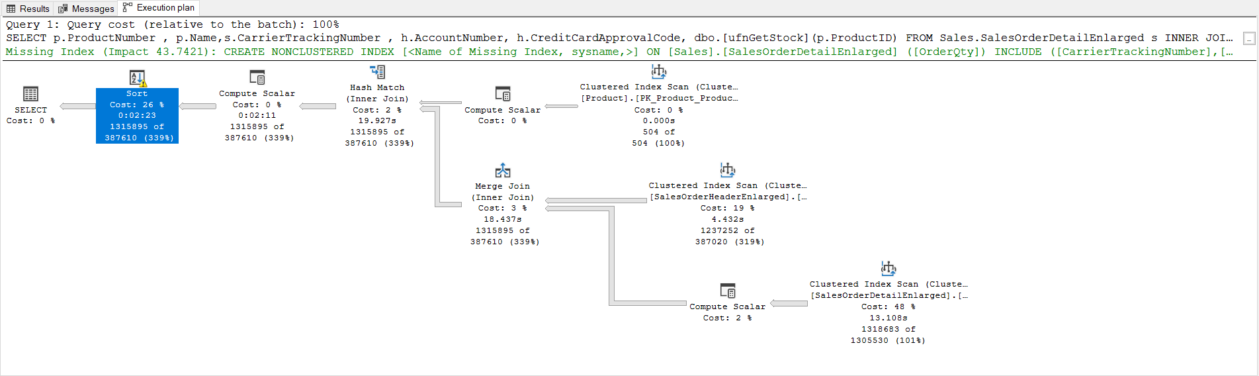The width and height of the screenshot is (1259, 376).
Task: Select the Execution plan tab
Action: (159, 8)
